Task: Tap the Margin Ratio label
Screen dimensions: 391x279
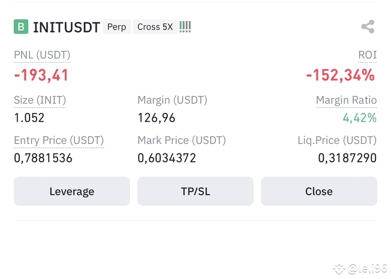Action: (x=346, y=100)
